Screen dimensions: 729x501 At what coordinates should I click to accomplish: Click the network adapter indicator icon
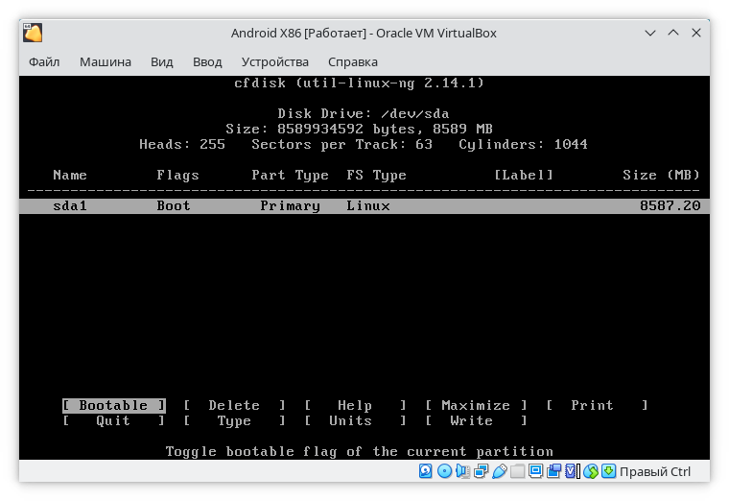point(482,471)
